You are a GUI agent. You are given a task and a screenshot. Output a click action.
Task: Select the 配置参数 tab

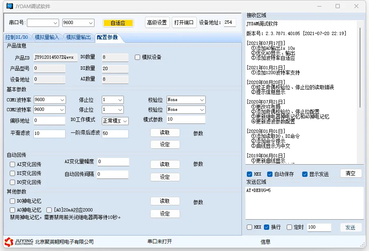click(107, 37)
